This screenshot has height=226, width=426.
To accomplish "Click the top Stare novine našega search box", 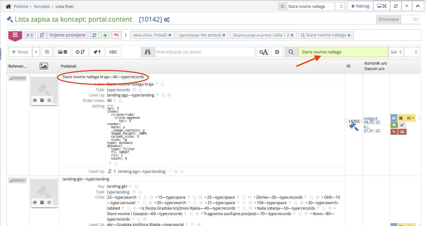I will pyautogui.click(x=310, y=6).
